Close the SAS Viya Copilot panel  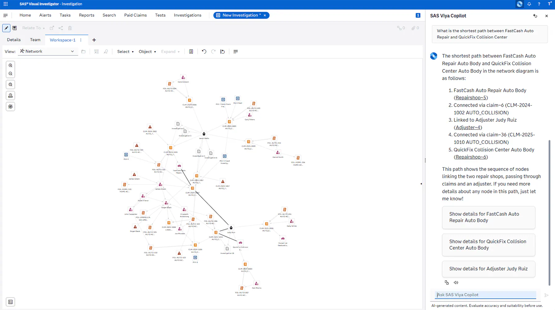[547, 16]
